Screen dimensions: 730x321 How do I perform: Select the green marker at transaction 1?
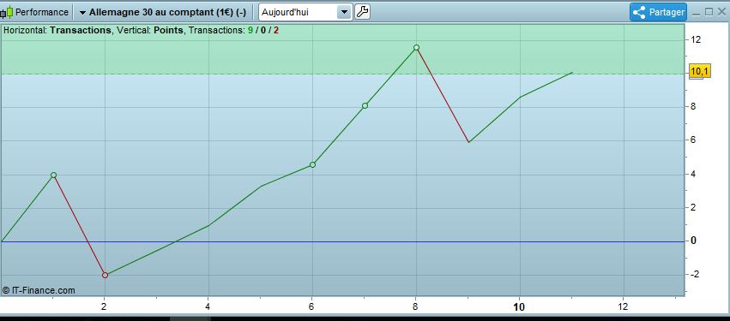pos(53,175)
